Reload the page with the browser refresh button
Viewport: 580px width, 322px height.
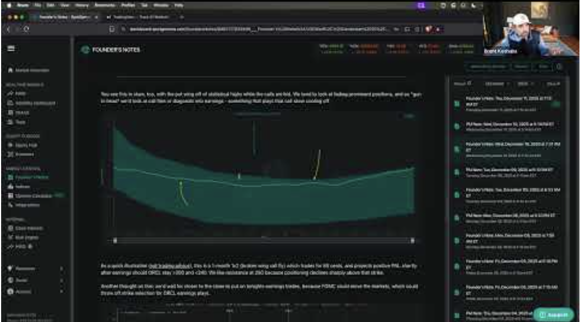click(x=27, y=29)
